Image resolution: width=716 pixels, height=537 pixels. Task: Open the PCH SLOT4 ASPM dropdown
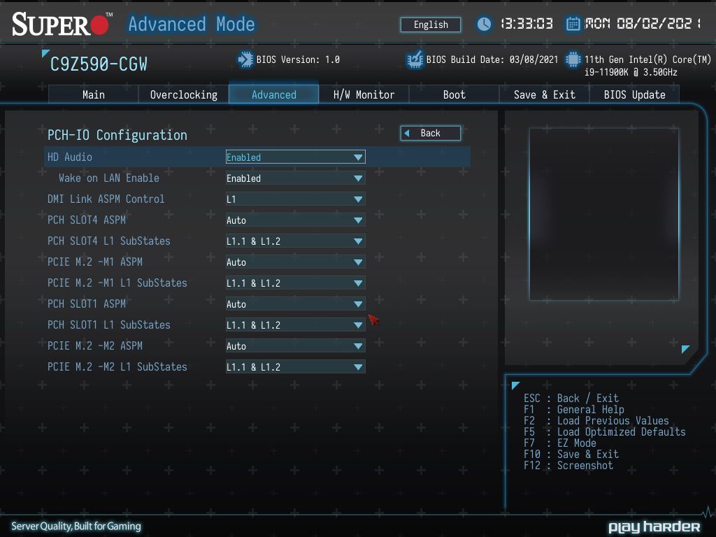[x=296, y=220]
